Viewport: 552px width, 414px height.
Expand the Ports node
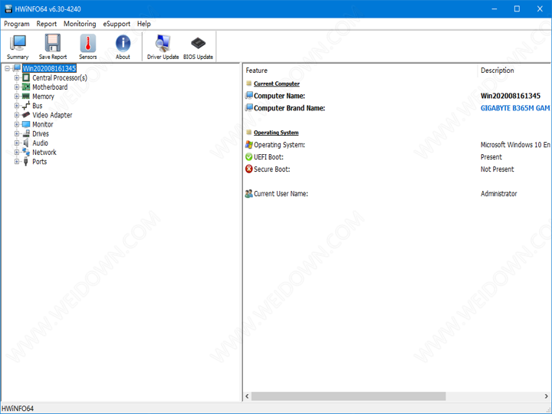[x=17, y=162]
